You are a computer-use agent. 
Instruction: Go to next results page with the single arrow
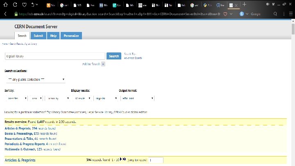click(x=121, y=159)
